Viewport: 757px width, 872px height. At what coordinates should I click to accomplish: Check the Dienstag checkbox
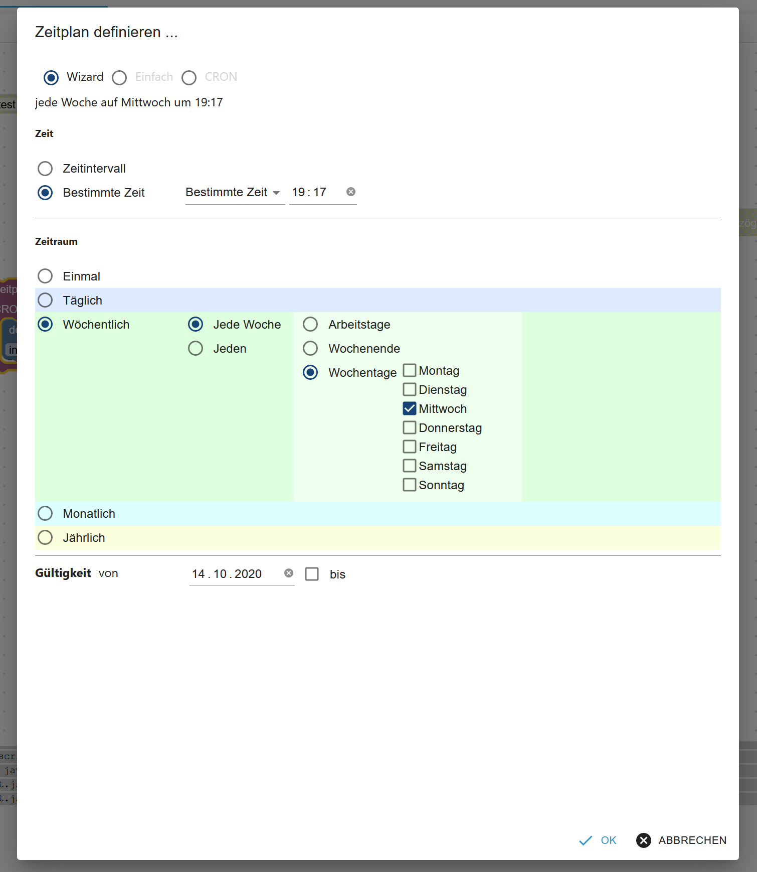coord(410,389)
